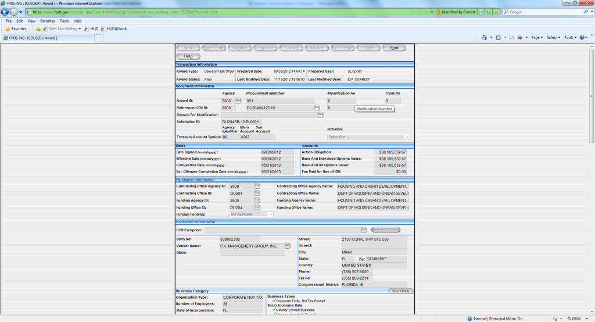The image size is (595, 322).
Task: Click the vertical page scrollbar thumb
Action: (592, 96)
